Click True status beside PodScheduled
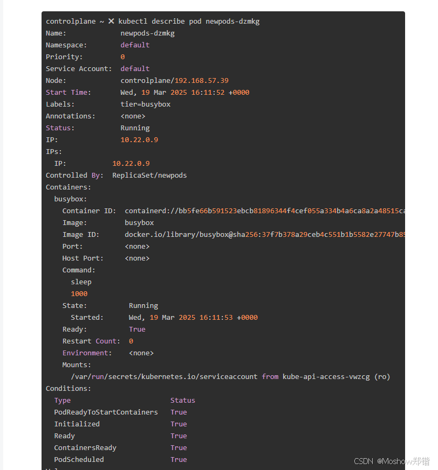 pos(179,460)
